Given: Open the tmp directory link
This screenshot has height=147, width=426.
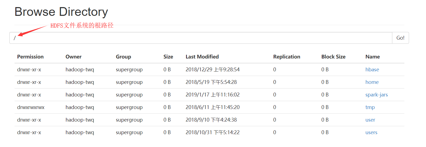Looking at the screenshot, I should point(370,107).
